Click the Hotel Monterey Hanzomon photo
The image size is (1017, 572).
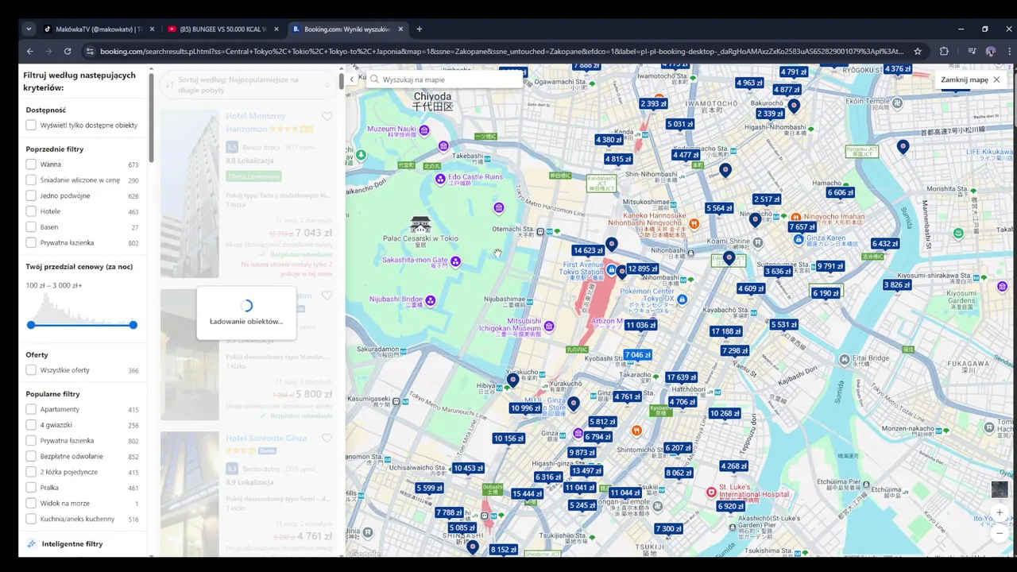tap(189, 194)
